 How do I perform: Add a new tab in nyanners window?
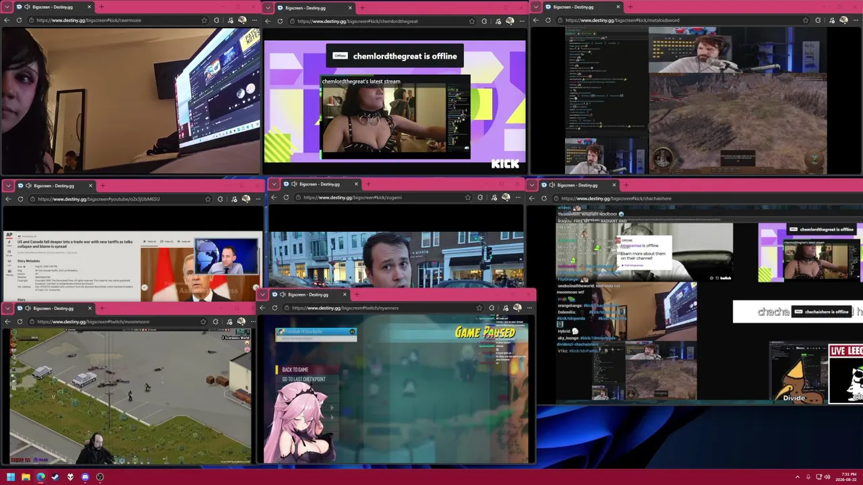[x=357, y=294]
